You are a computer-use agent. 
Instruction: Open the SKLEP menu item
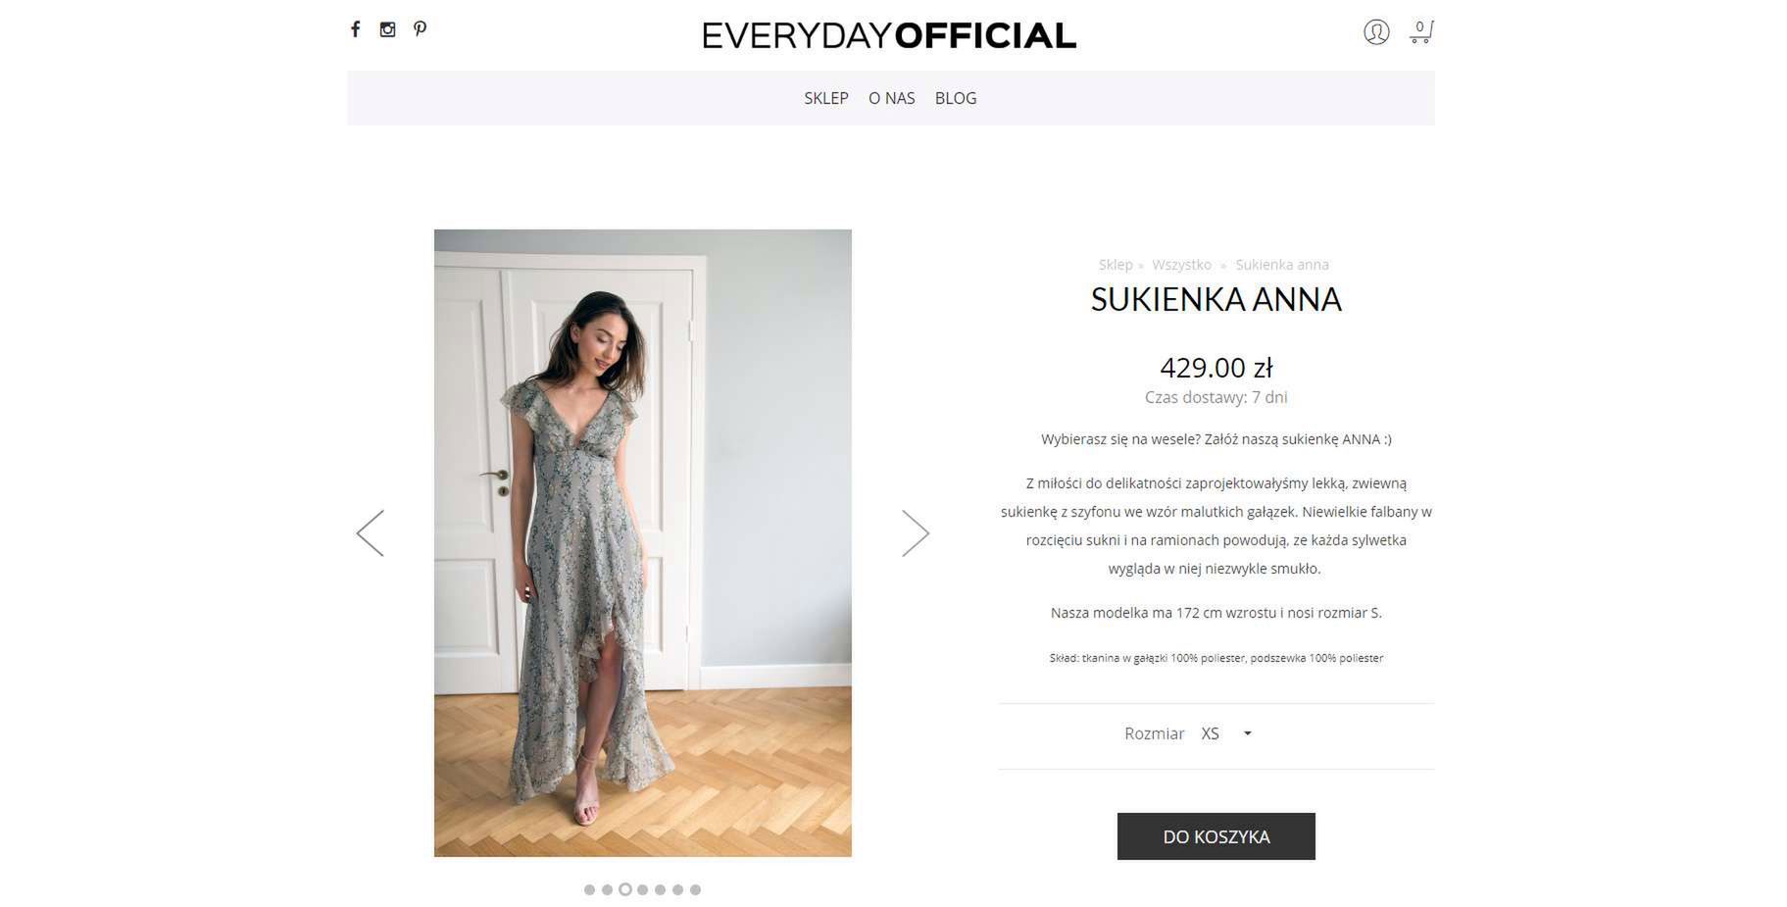point(826,98)
